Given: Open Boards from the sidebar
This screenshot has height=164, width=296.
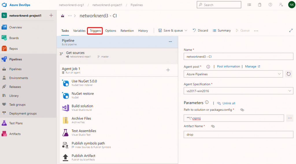Looking at the screenshot, I should coord(14,38).
